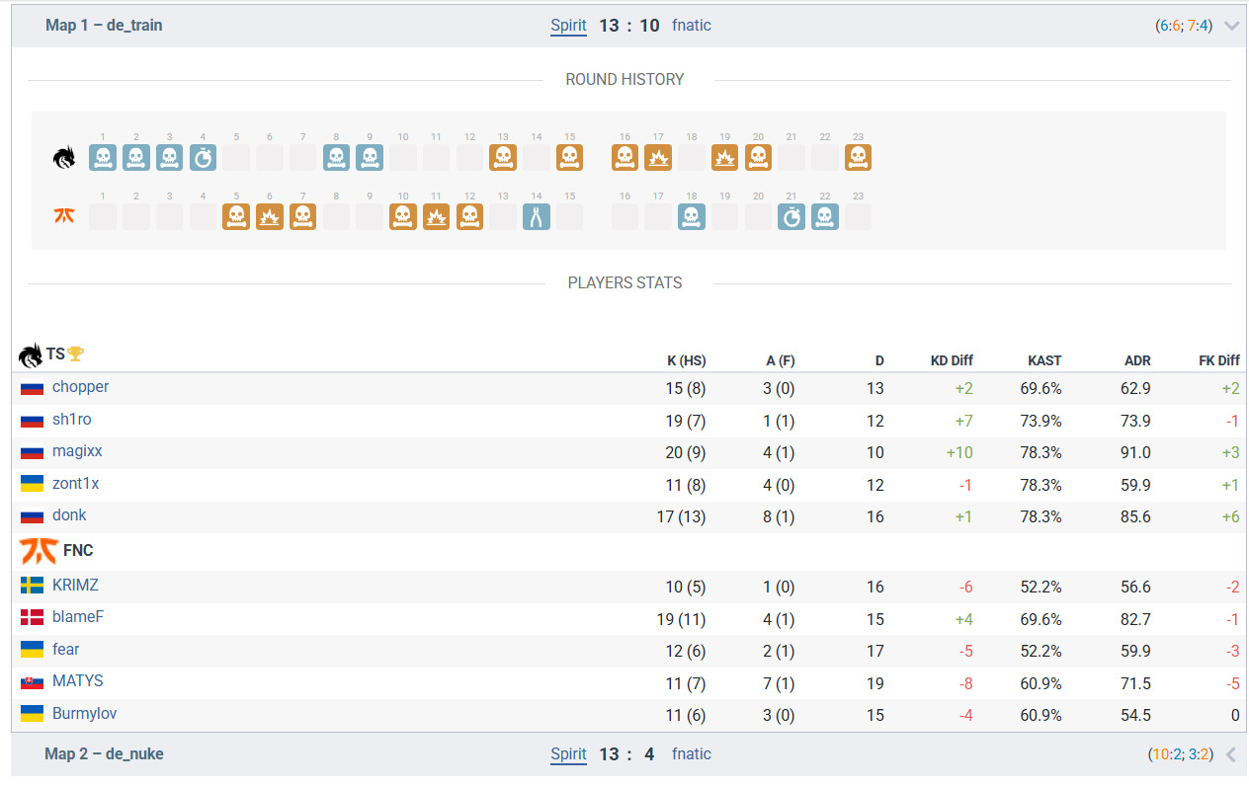Click the Spirit team link in Map 1 header
The width and height of the screenshot is (1249, 787).
click(568, 26)
